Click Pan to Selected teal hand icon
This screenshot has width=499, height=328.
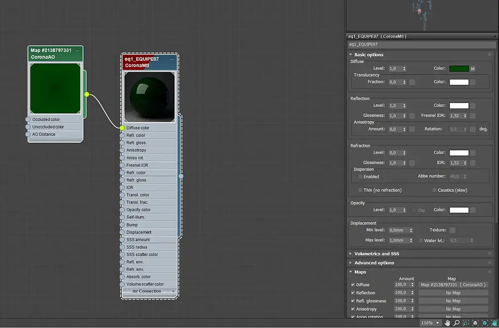494,323
